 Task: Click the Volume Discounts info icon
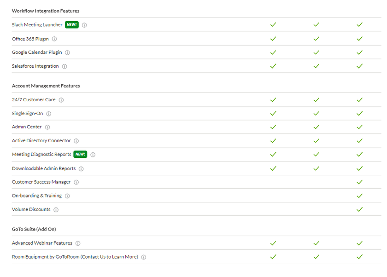(x=56, y=210)
